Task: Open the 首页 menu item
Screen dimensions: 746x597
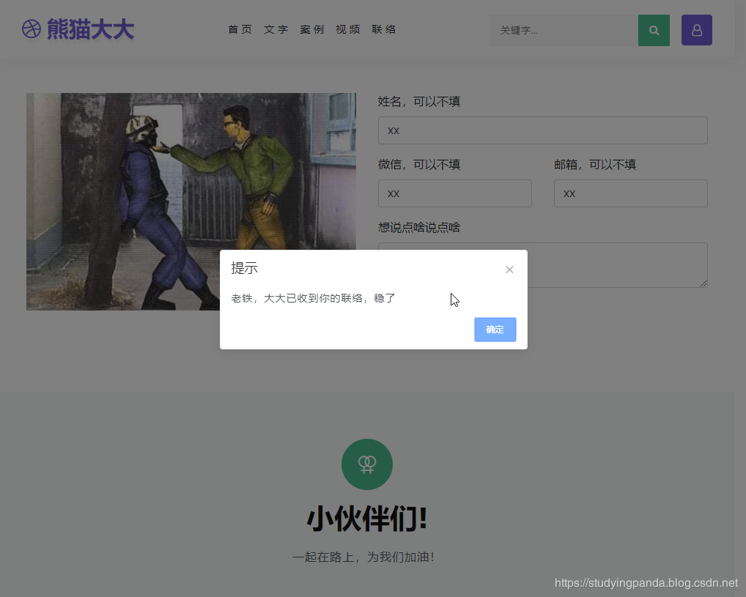Action: tap(240, 29)
